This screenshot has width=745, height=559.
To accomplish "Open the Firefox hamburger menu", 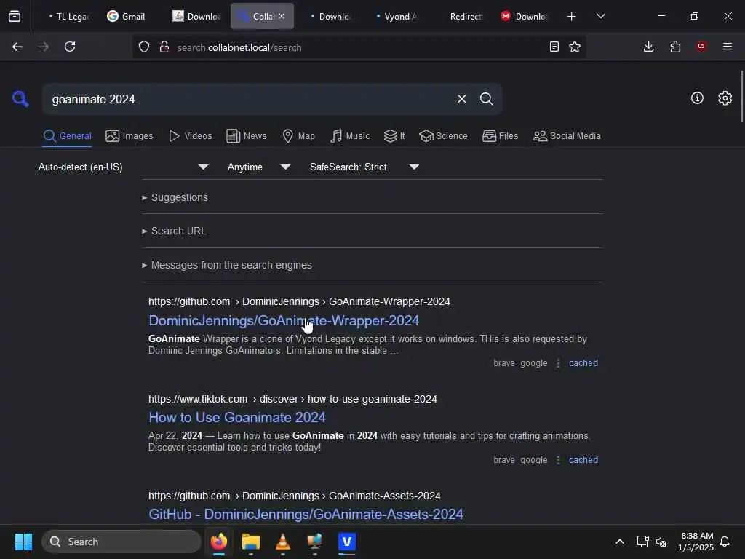I will (728, 47).
